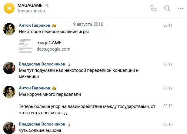This screenshot has height=134, width=187.
Task: Select the message 'Теперь больше упор на взаимодействие'
Action: [87, 109]
